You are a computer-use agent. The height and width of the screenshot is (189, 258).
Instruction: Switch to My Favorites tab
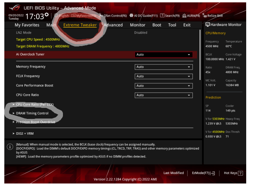tap(27, 25)
